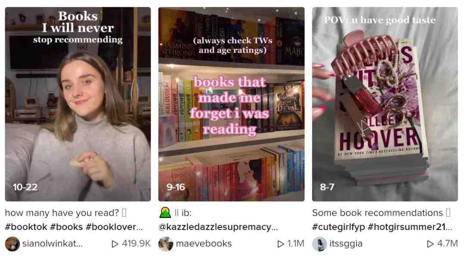This screenshot has width=465, height=261.
Task: Open 'POV: u have good taste' video
Action: click(x=385, y=104)
